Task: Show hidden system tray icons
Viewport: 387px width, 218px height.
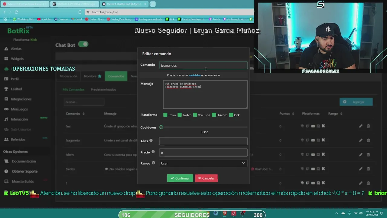Action: [337, 213]
